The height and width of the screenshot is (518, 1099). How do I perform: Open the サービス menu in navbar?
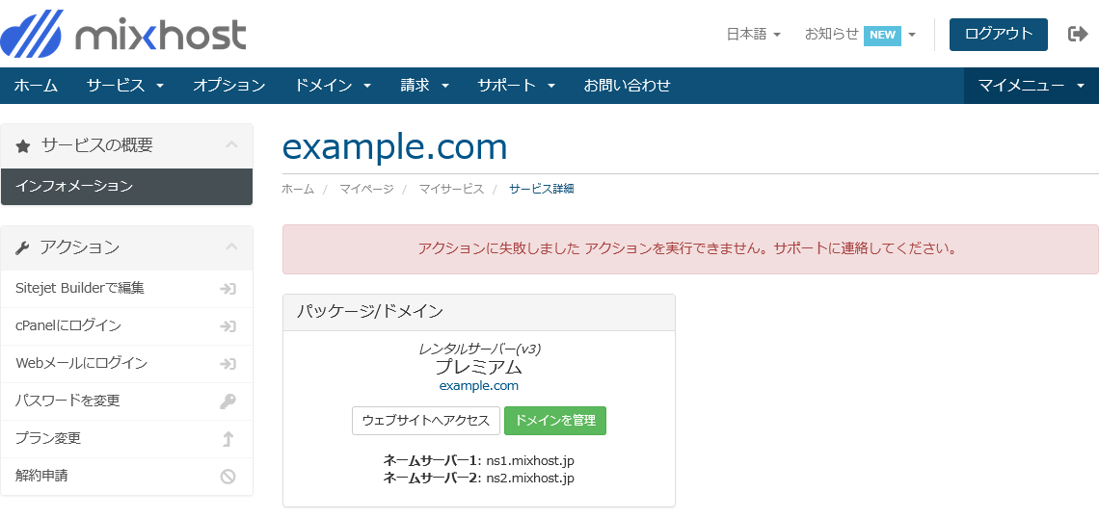[x=124, y=86]
